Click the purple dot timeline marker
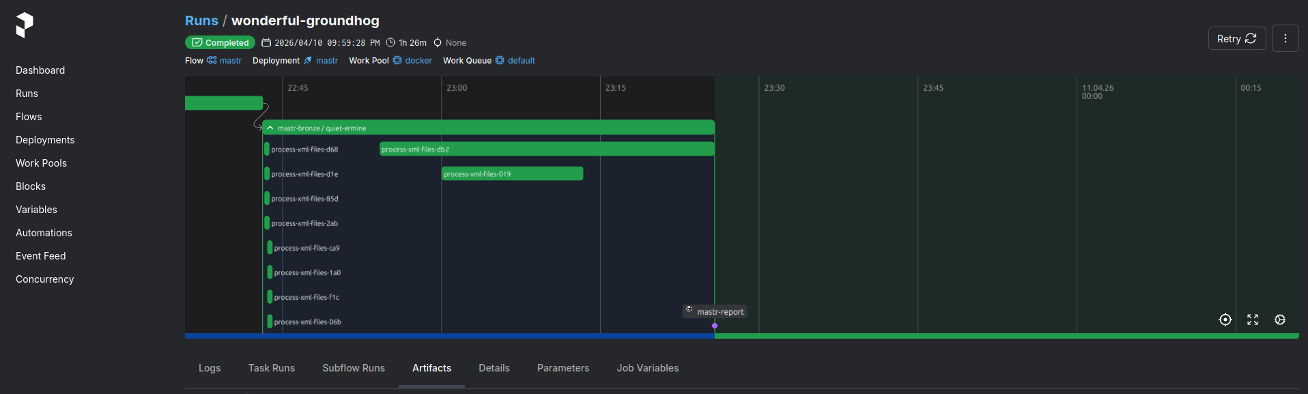Image resolution: width=1308 pixels, height=394 pixels. click(715, 326)
